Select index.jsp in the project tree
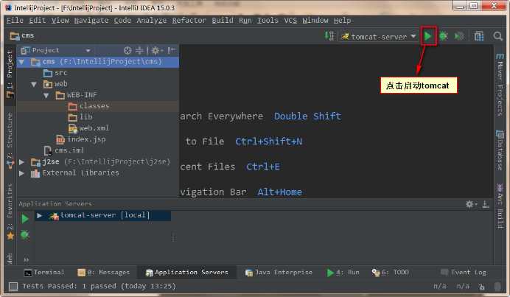 pos(80,139)
